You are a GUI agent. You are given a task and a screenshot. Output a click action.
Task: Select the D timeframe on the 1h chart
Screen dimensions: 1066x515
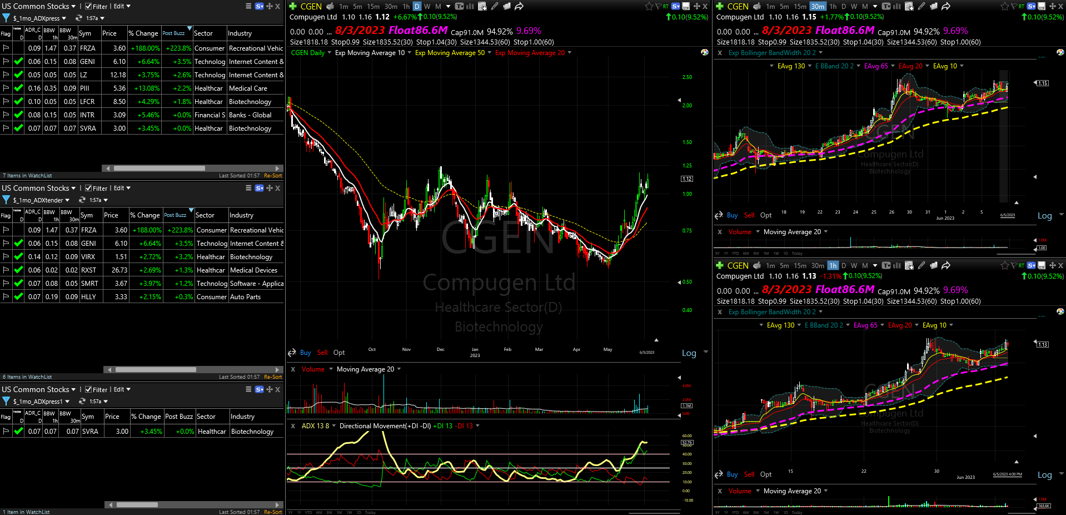(x=844, y=265)
